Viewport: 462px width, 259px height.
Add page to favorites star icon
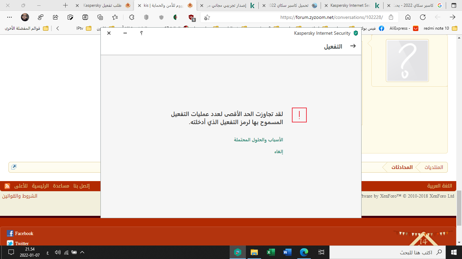pos(207,17)
